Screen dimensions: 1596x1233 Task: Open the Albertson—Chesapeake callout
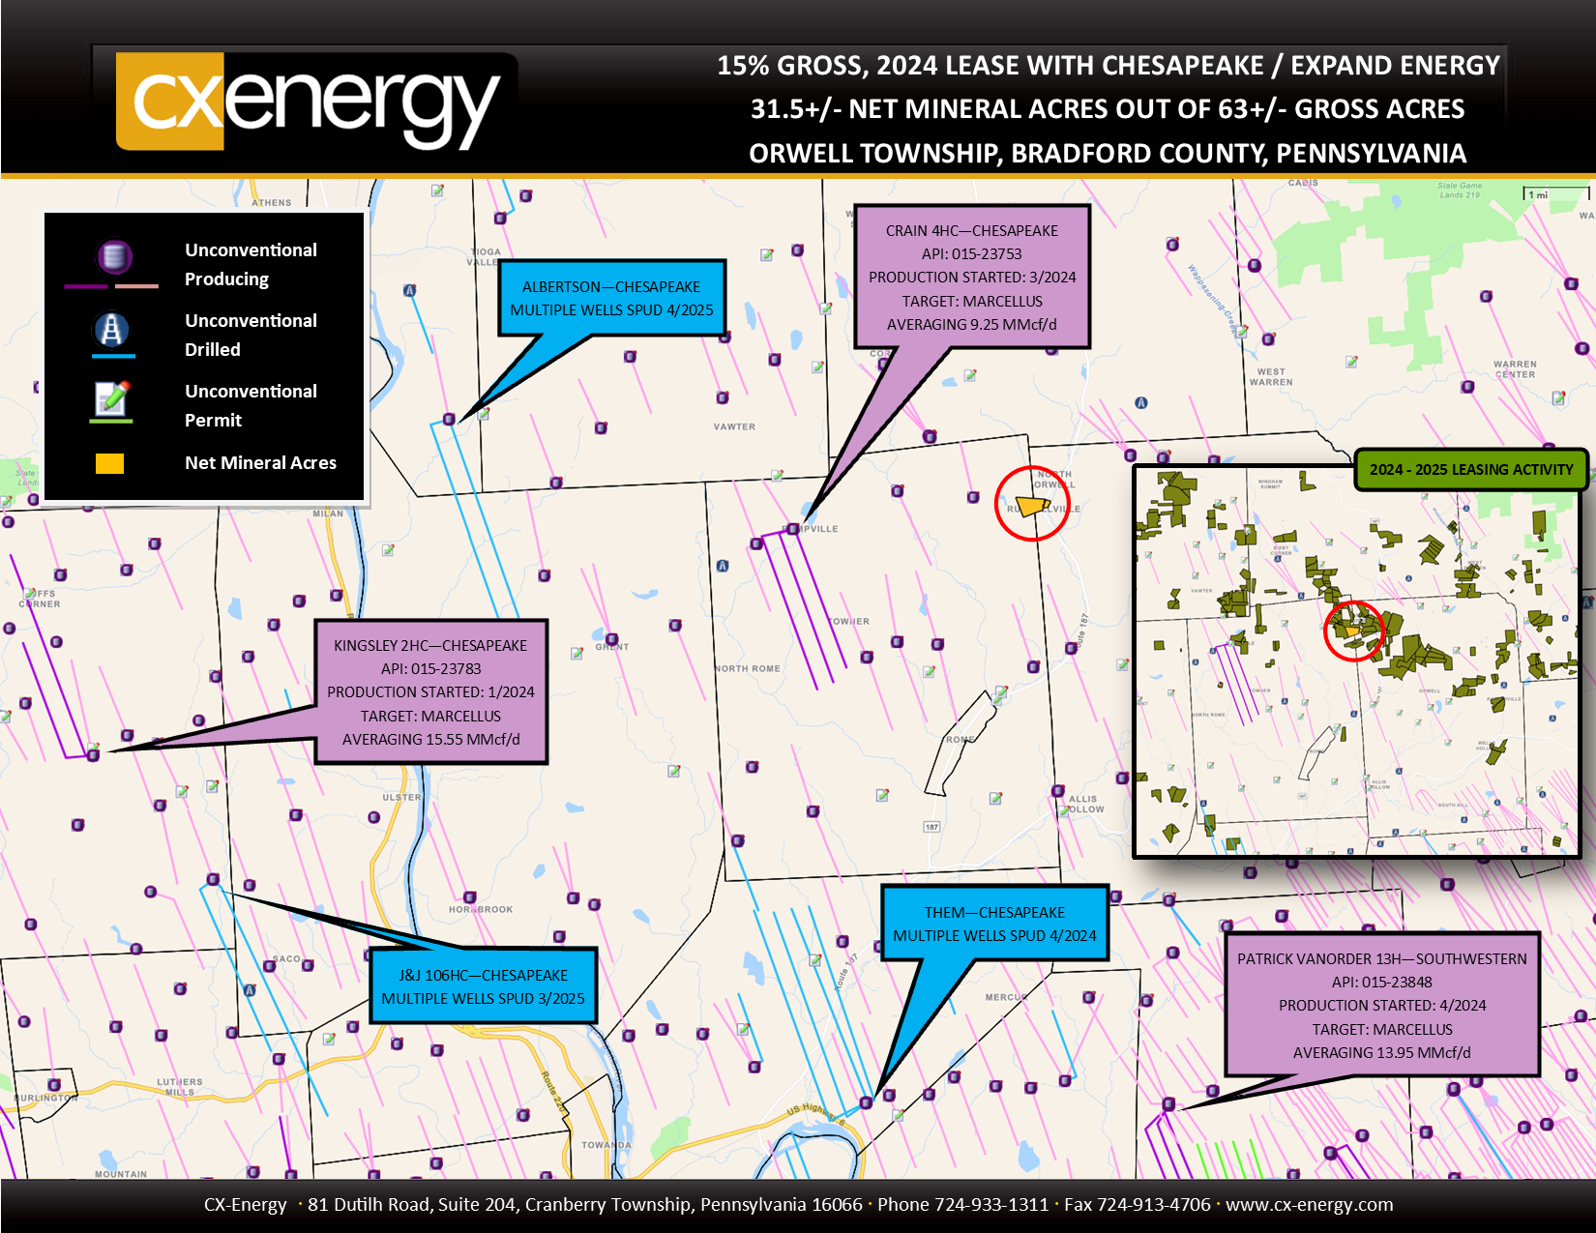coord(611,298)
